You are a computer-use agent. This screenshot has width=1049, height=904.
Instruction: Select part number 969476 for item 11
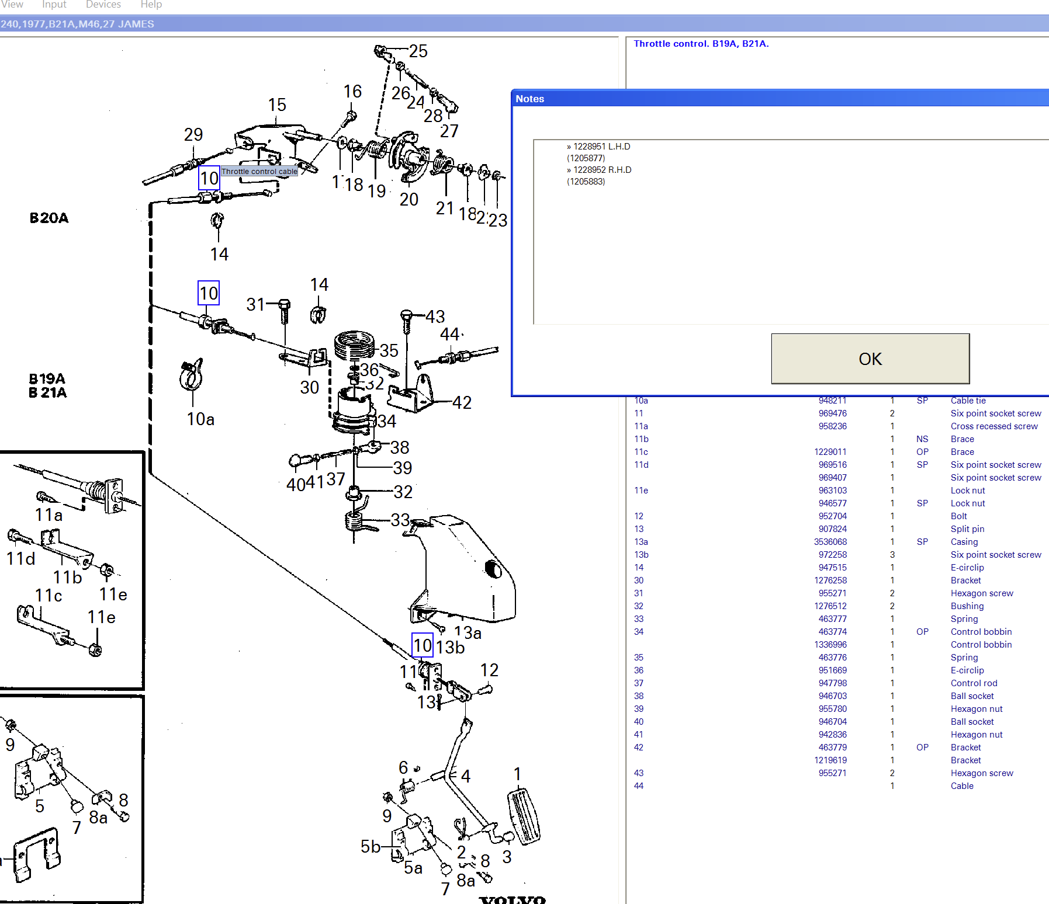click(x=832, y=413)
